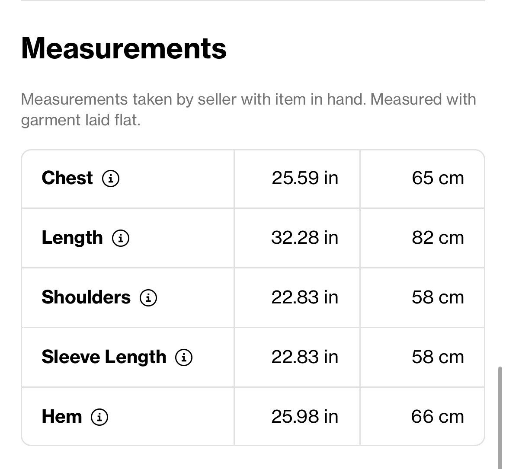Click the measurements description text

(249, 110)
